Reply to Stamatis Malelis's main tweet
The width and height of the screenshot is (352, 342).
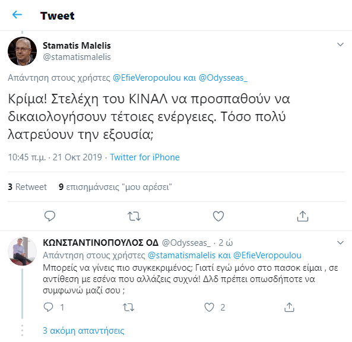[50, 216]
